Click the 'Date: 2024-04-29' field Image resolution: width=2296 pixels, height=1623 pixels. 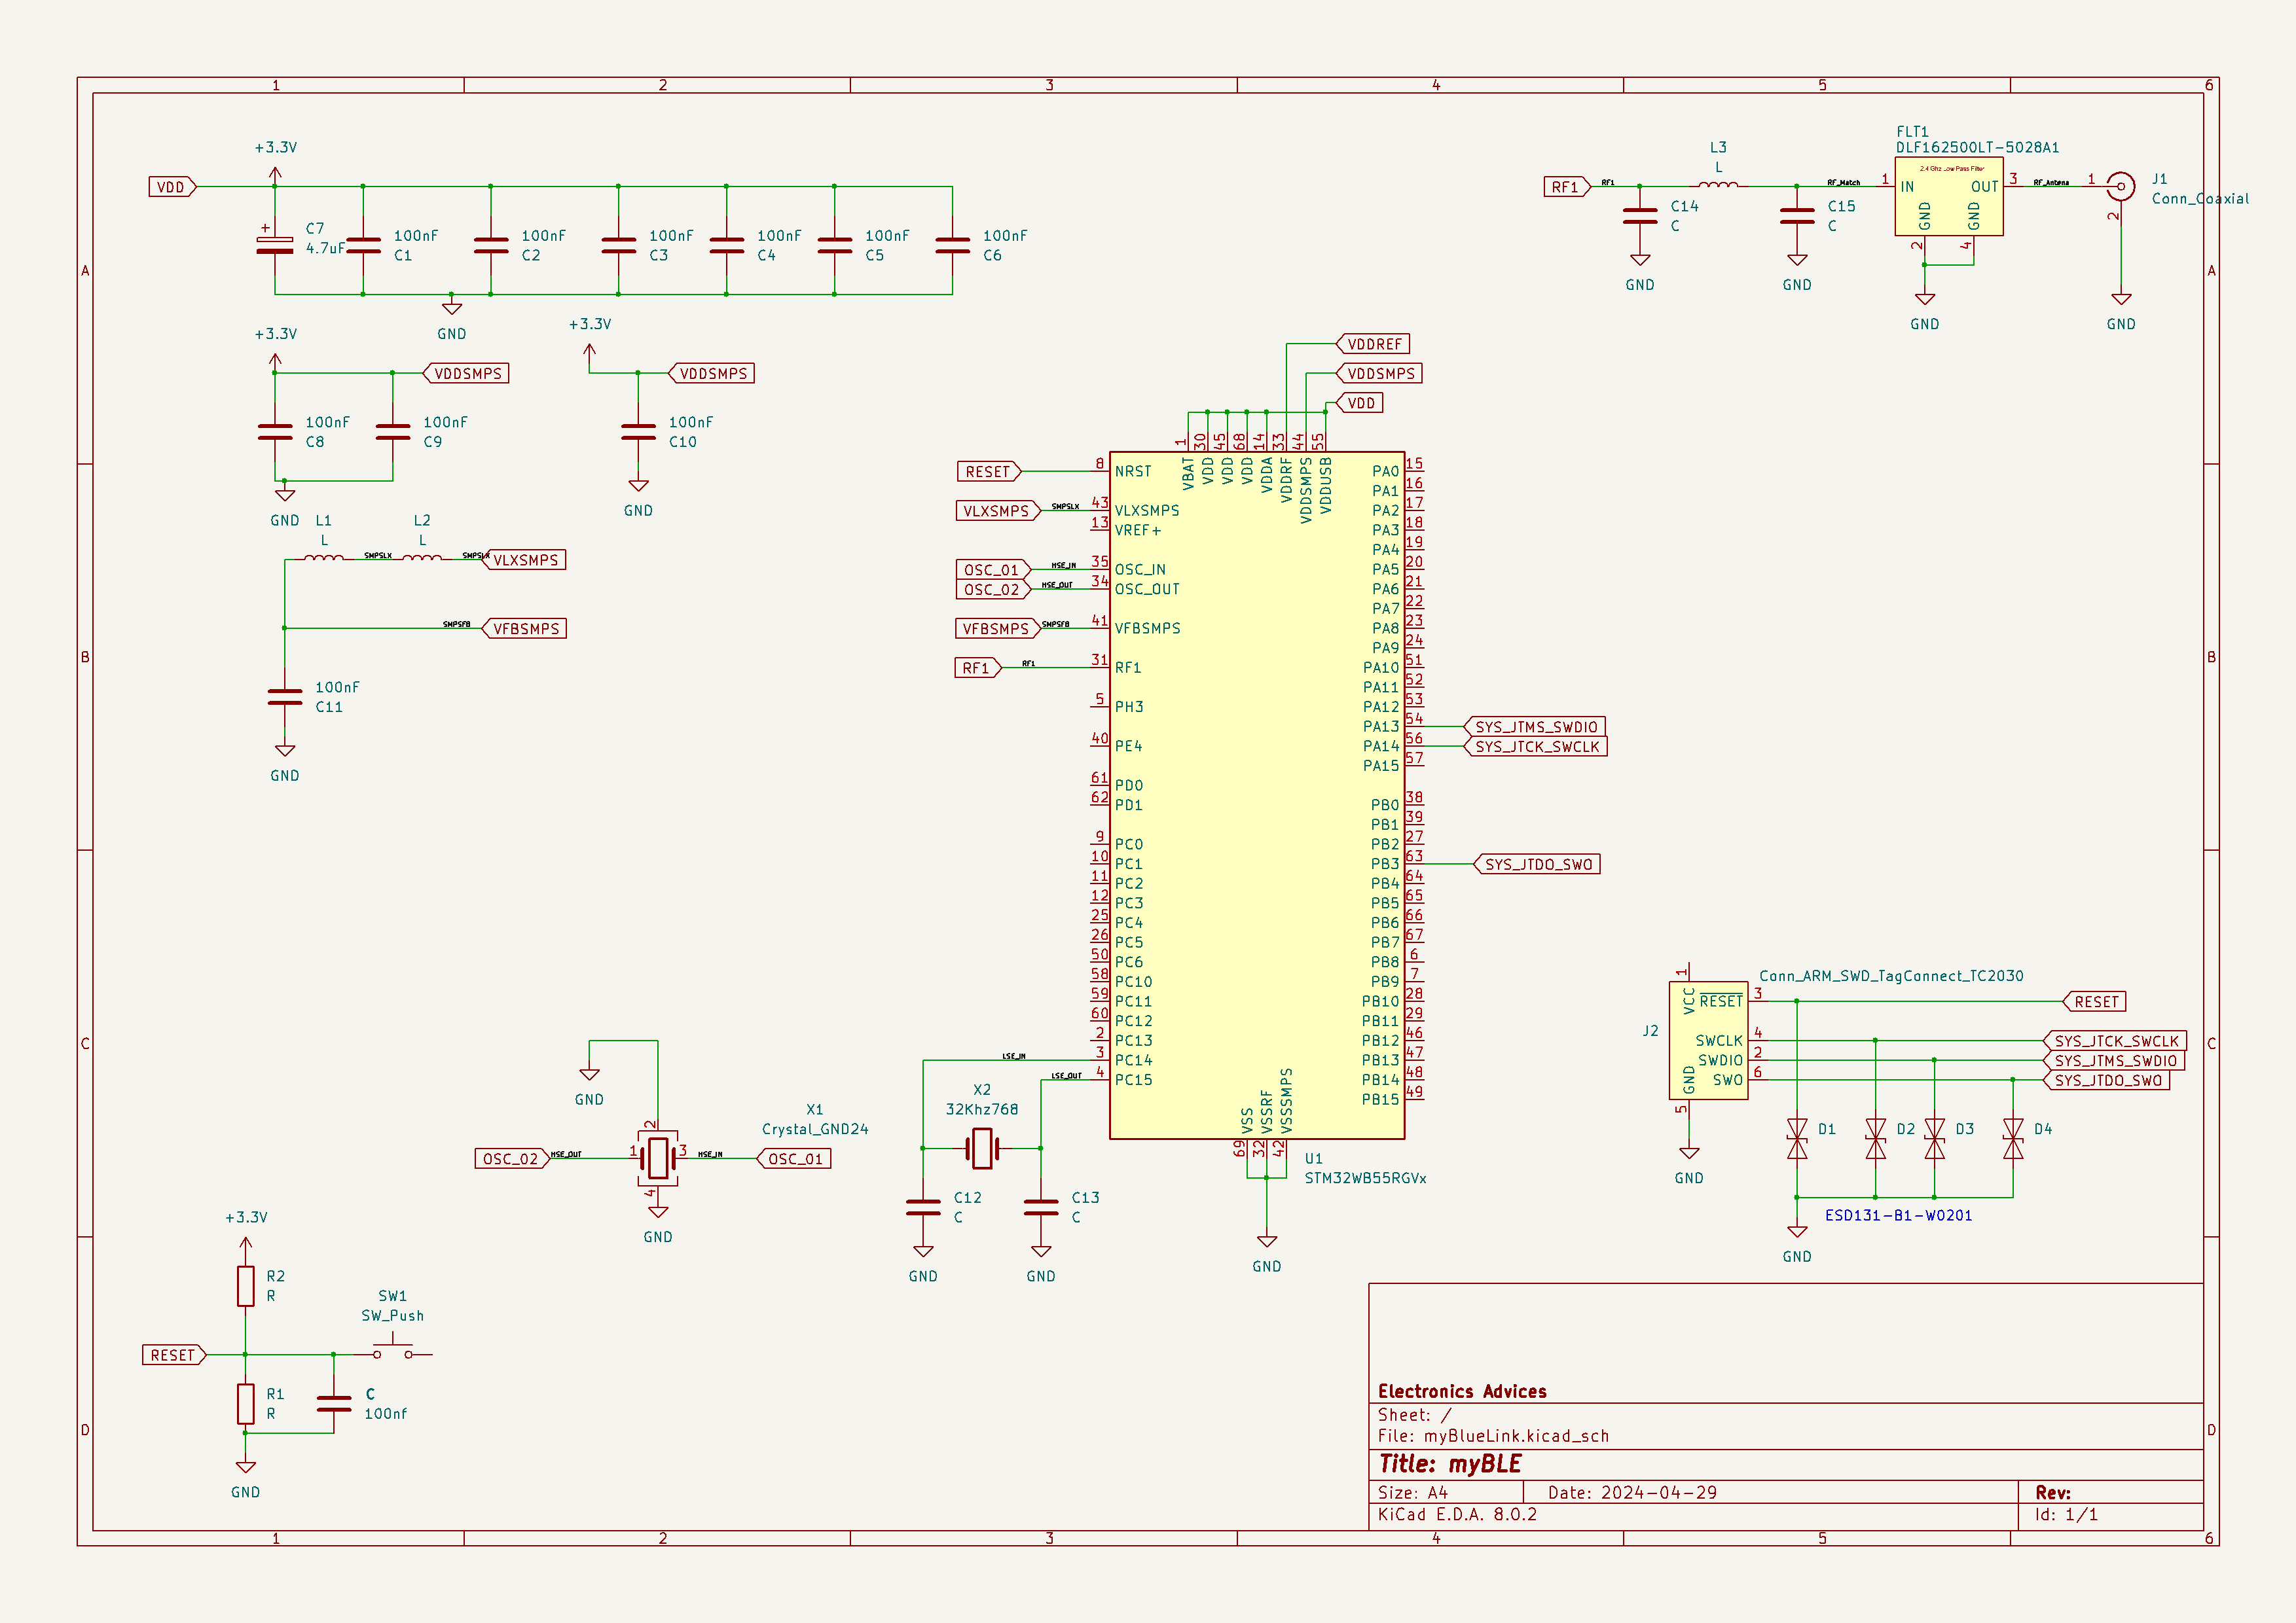(1632, 1492)
